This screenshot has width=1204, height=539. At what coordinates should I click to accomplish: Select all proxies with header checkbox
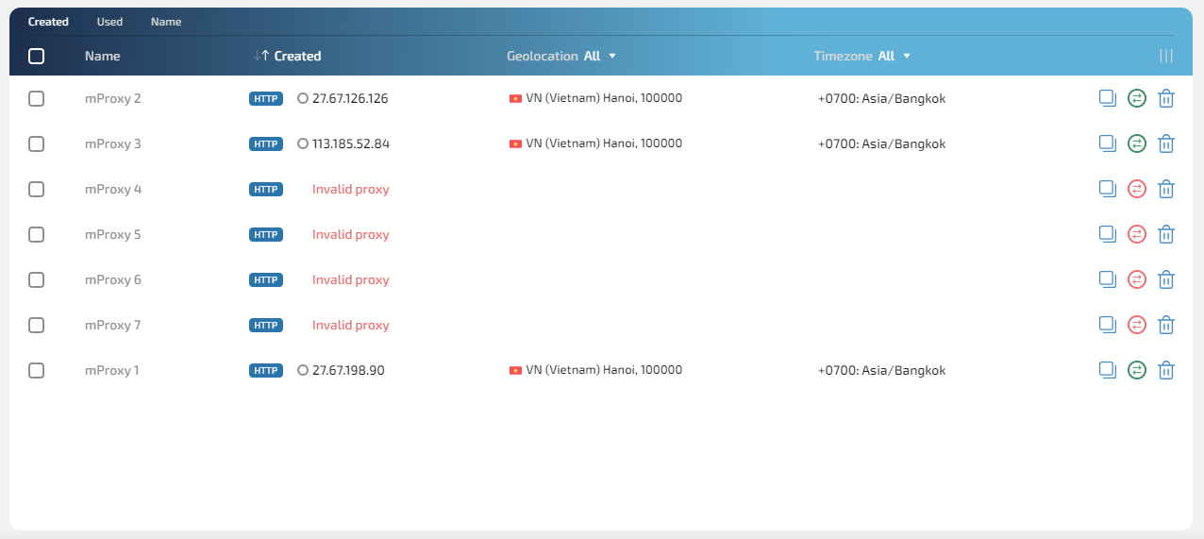point(37,56)
